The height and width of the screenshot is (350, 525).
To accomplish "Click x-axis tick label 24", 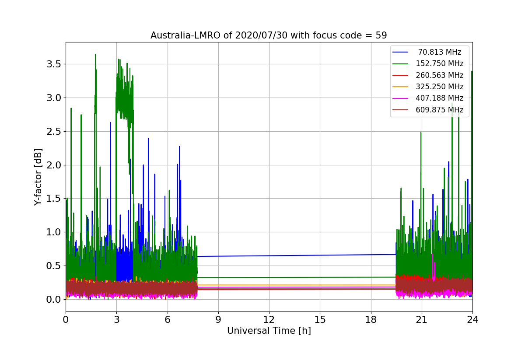I will click(x=472, y=320).
